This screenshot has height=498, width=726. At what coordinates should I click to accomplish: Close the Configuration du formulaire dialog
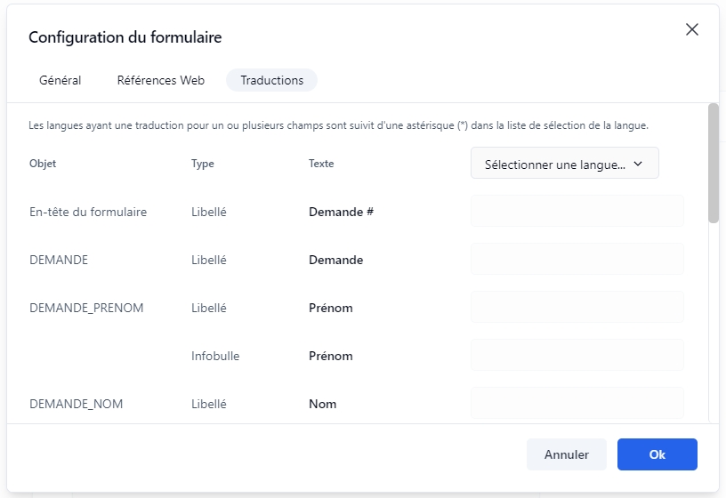click(692, 29)
